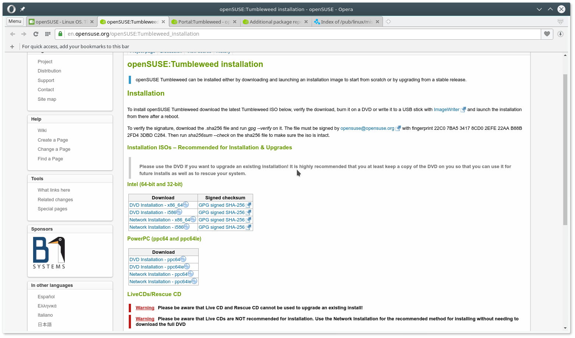Viewport: 575px width, 338px height.
Task: Switch language to Español
Action: [46, 297]
